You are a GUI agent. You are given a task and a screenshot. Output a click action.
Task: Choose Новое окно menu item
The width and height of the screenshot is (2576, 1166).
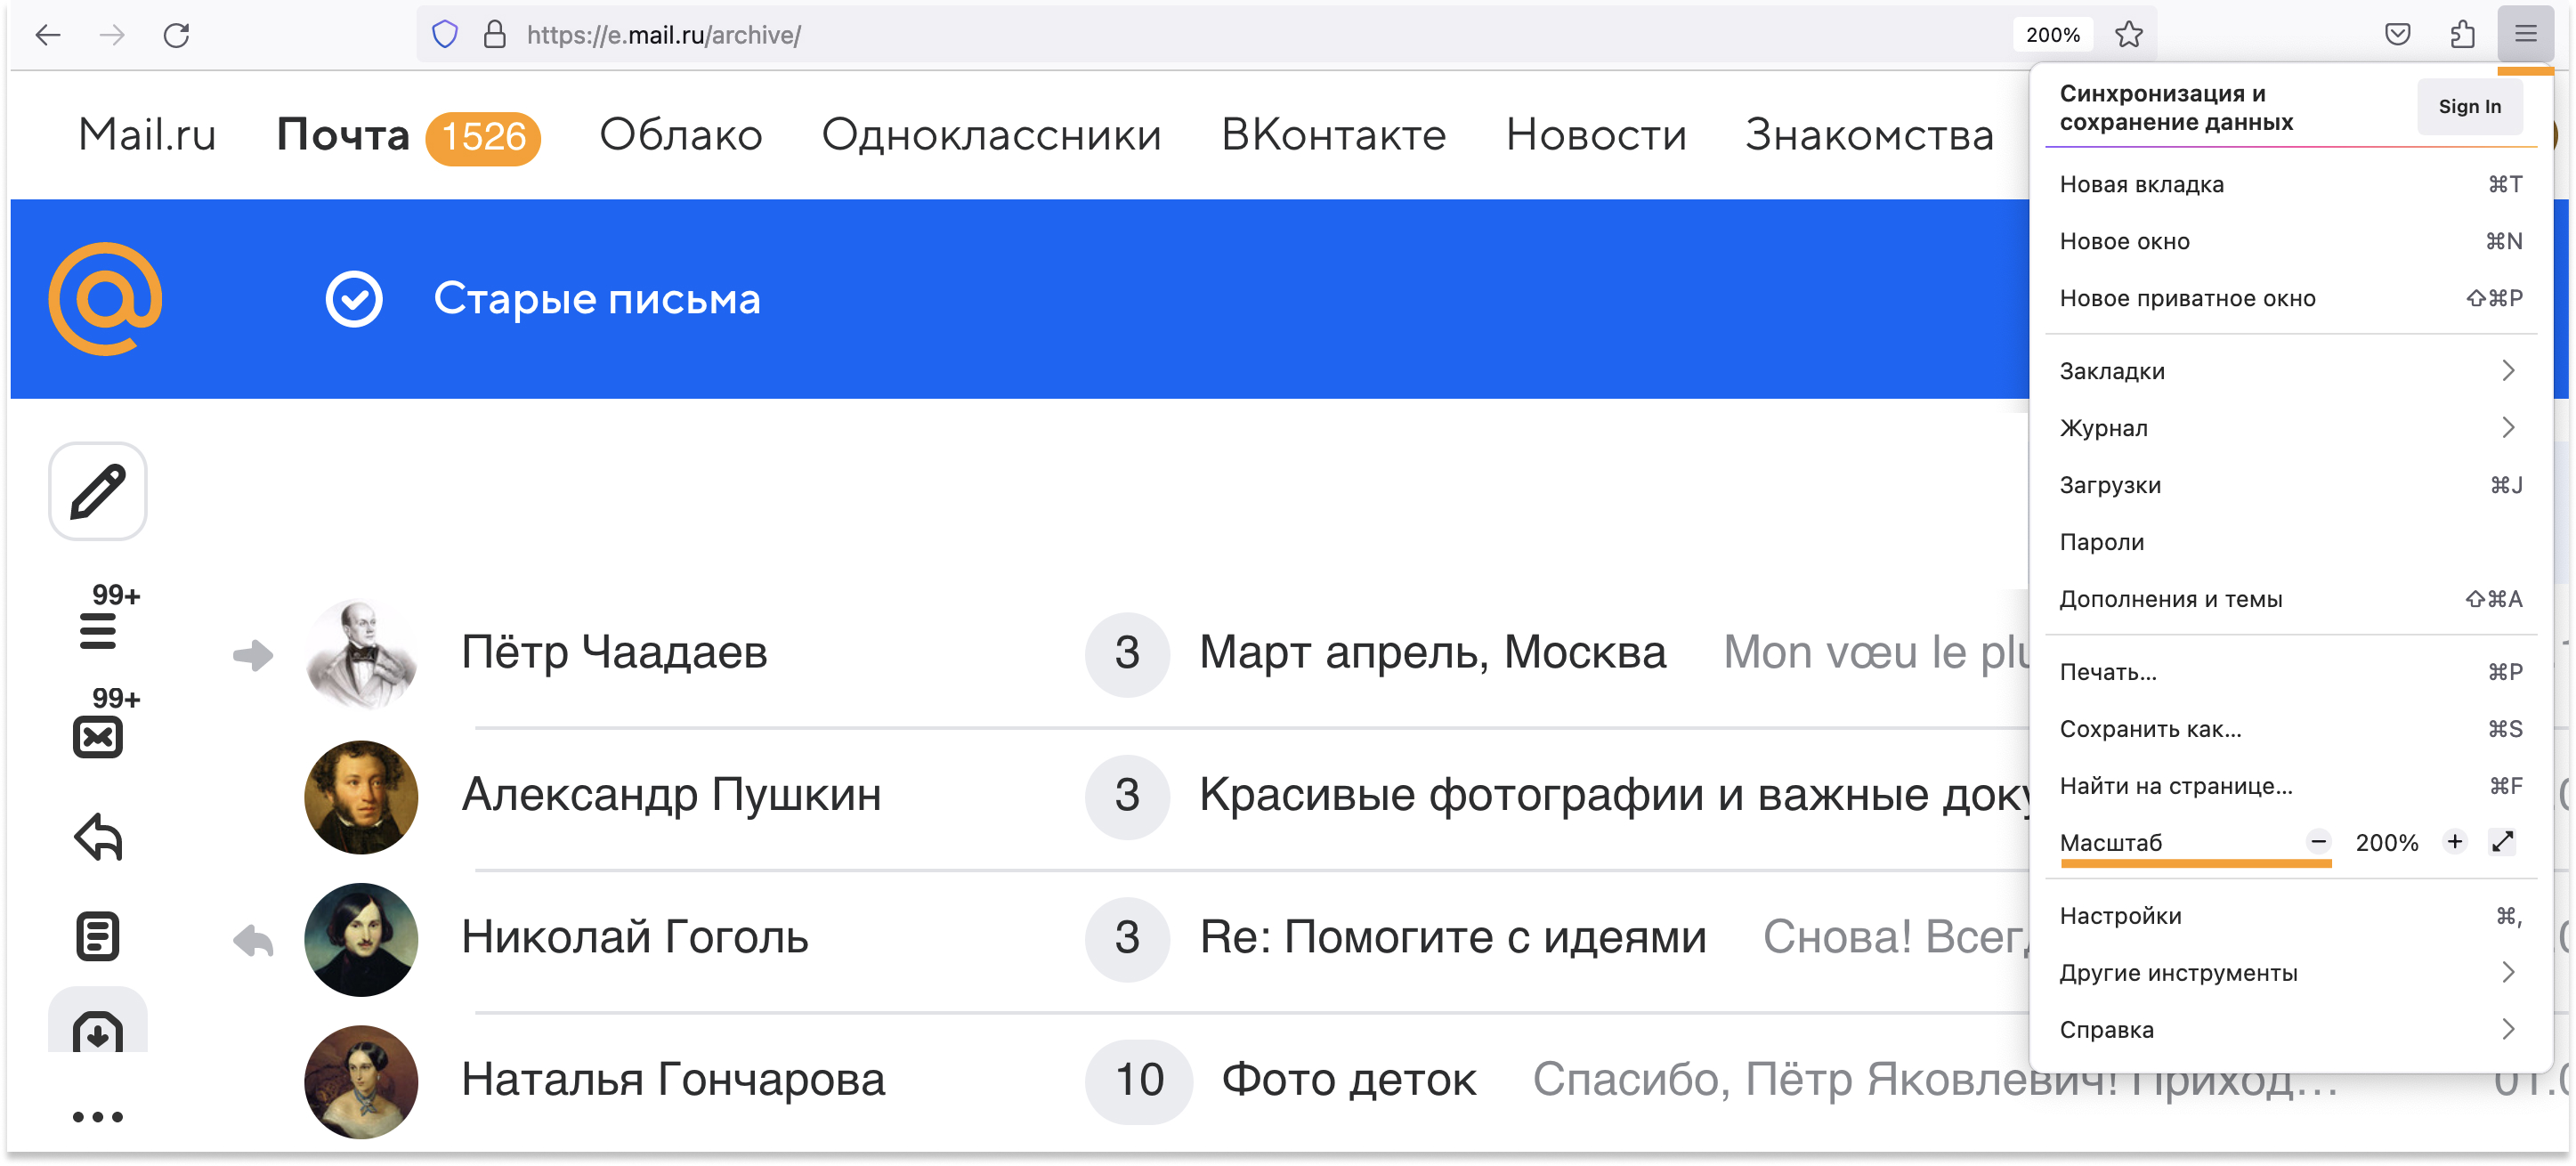pyautogui.click(x=2290, y=241)
